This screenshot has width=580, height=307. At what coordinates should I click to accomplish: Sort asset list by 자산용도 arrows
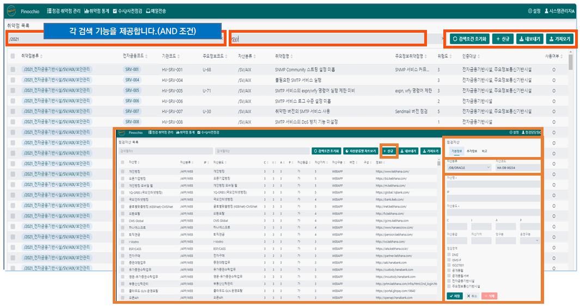(x=225, y=162)
